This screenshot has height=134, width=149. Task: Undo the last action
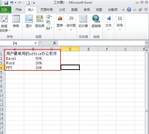pos(12,3)
